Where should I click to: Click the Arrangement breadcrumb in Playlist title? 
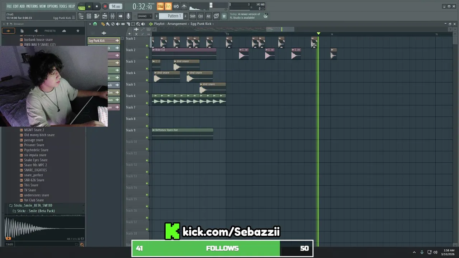pyautogui.click(x=177, y=24)
